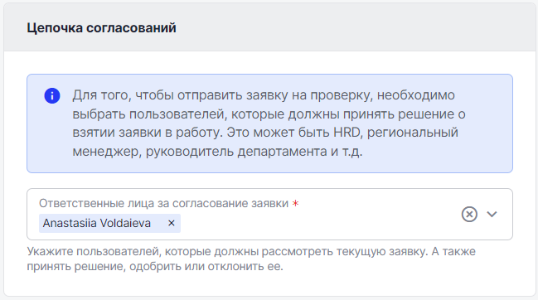
Task: Click the banner line starting with выбрать пользователей
Action: (x=269, y=114)
